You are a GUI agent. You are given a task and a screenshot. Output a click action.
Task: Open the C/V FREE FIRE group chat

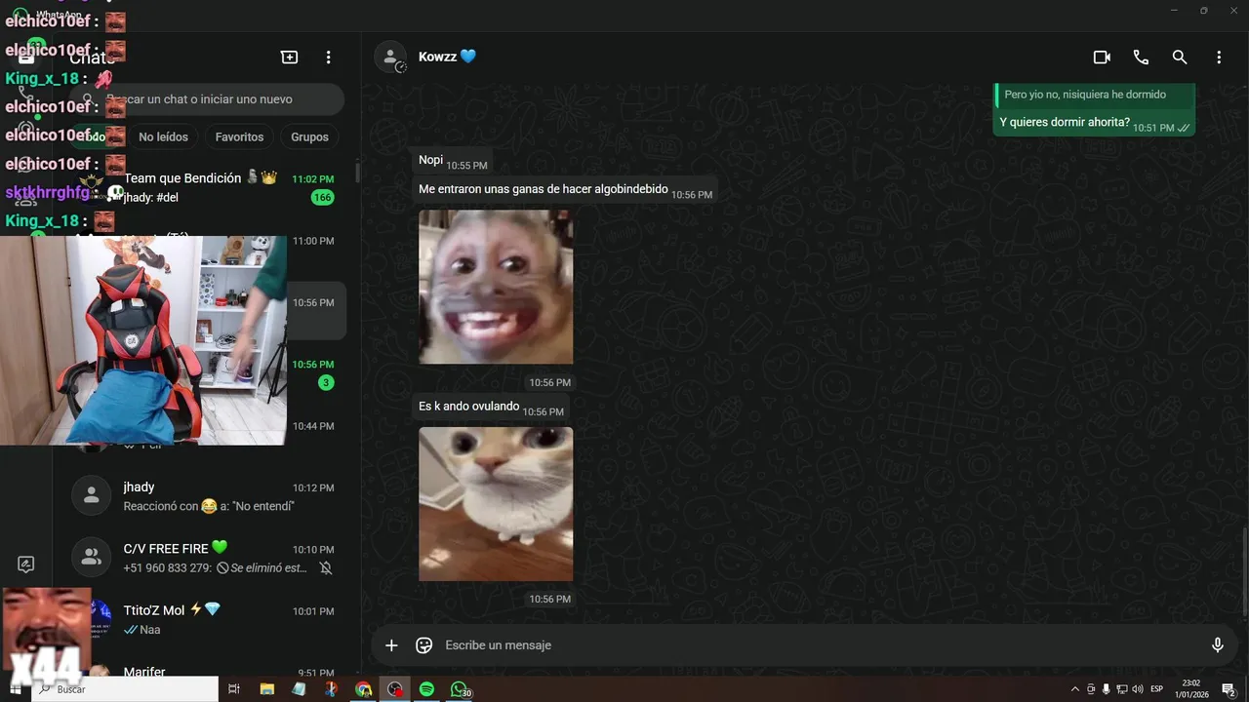pyautogui.click(x=207, y=557)
